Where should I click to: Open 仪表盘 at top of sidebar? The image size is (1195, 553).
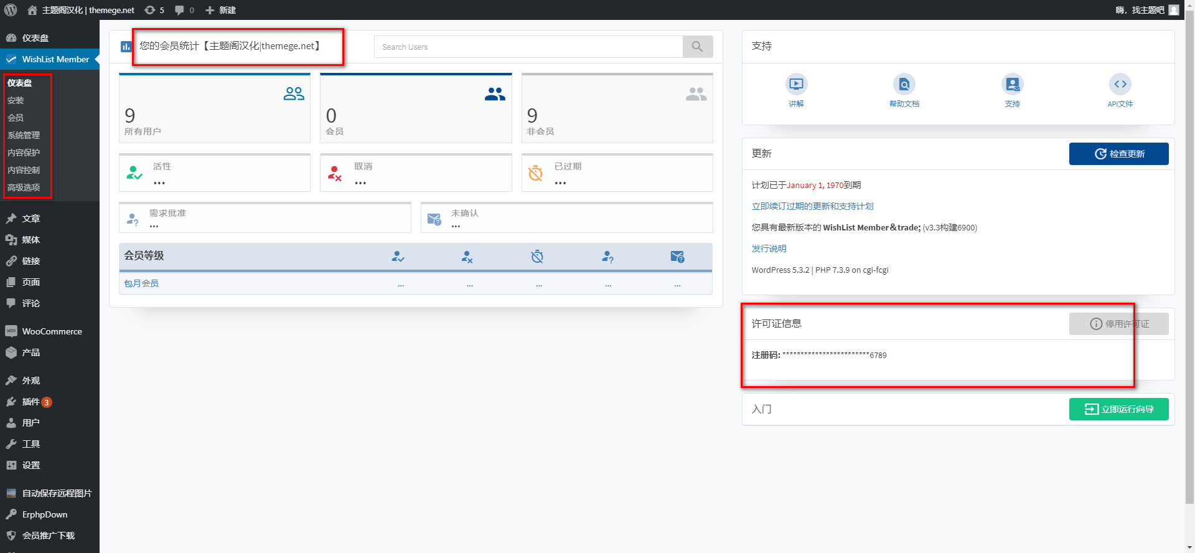[x=50, y=38]
